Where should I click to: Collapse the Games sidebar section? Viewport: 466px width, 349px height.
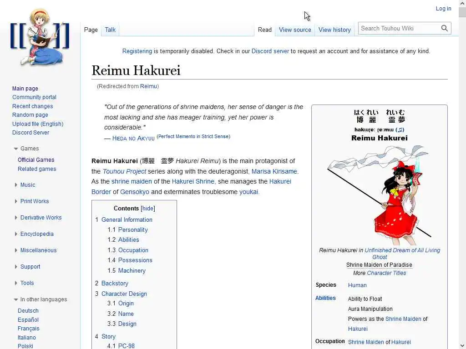pyautogui.click(x=16, y=149)
